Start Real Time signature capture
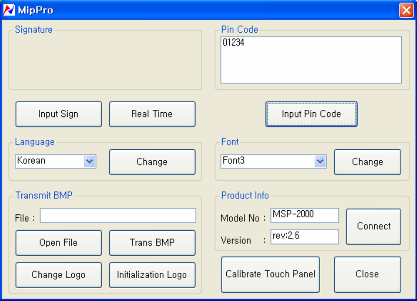This screenshot has height=301, width=417. tap(152, 114)
